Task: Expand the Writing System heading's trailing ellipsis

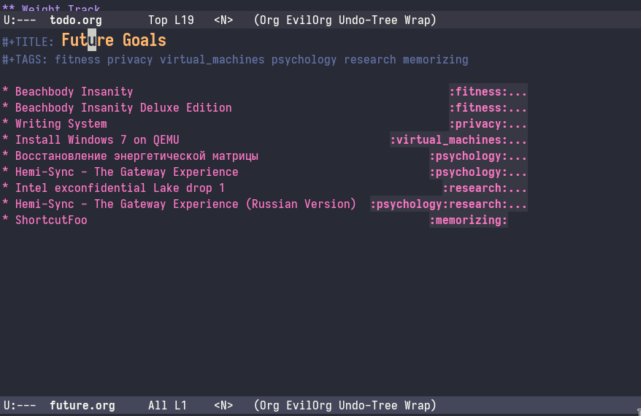Action: pyautogui.click(x=518, y=124)
